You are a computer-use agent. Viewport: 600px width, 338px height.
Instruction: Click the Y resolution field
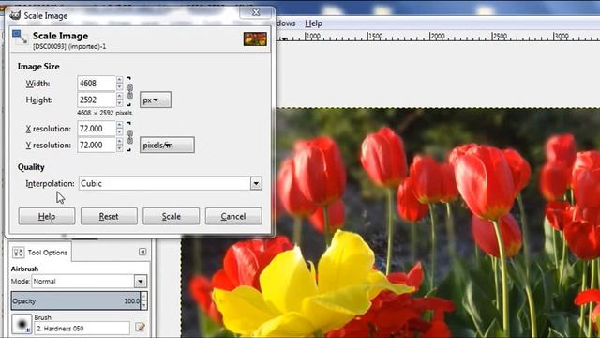click(97, 145)
